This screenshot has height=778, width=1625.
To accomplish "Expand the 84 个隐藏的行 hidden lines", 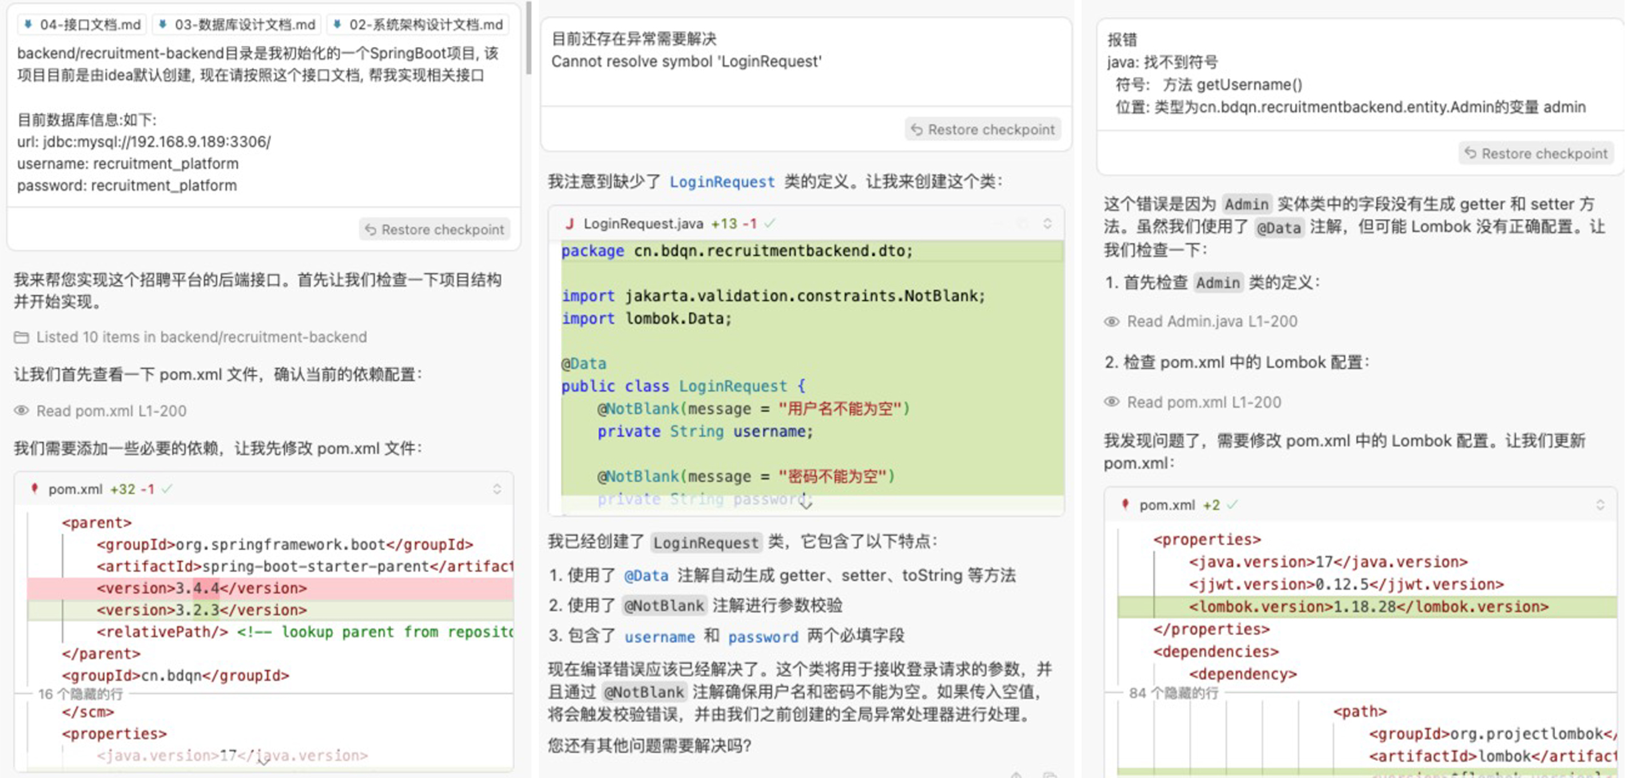I will click(x=1174, y=693).
